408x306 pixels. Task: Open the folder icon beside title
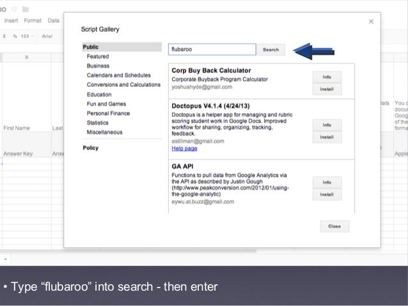click(26, 10)
